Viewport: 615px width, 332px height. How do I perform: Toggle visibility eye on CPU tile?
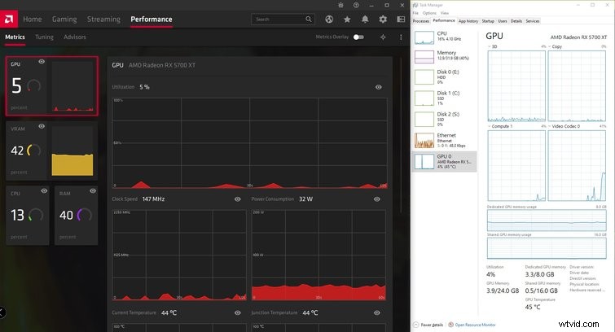(44, 191)
